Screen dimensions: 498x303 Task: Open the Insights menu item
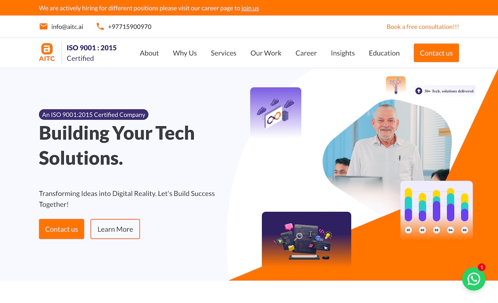point(343,53)
